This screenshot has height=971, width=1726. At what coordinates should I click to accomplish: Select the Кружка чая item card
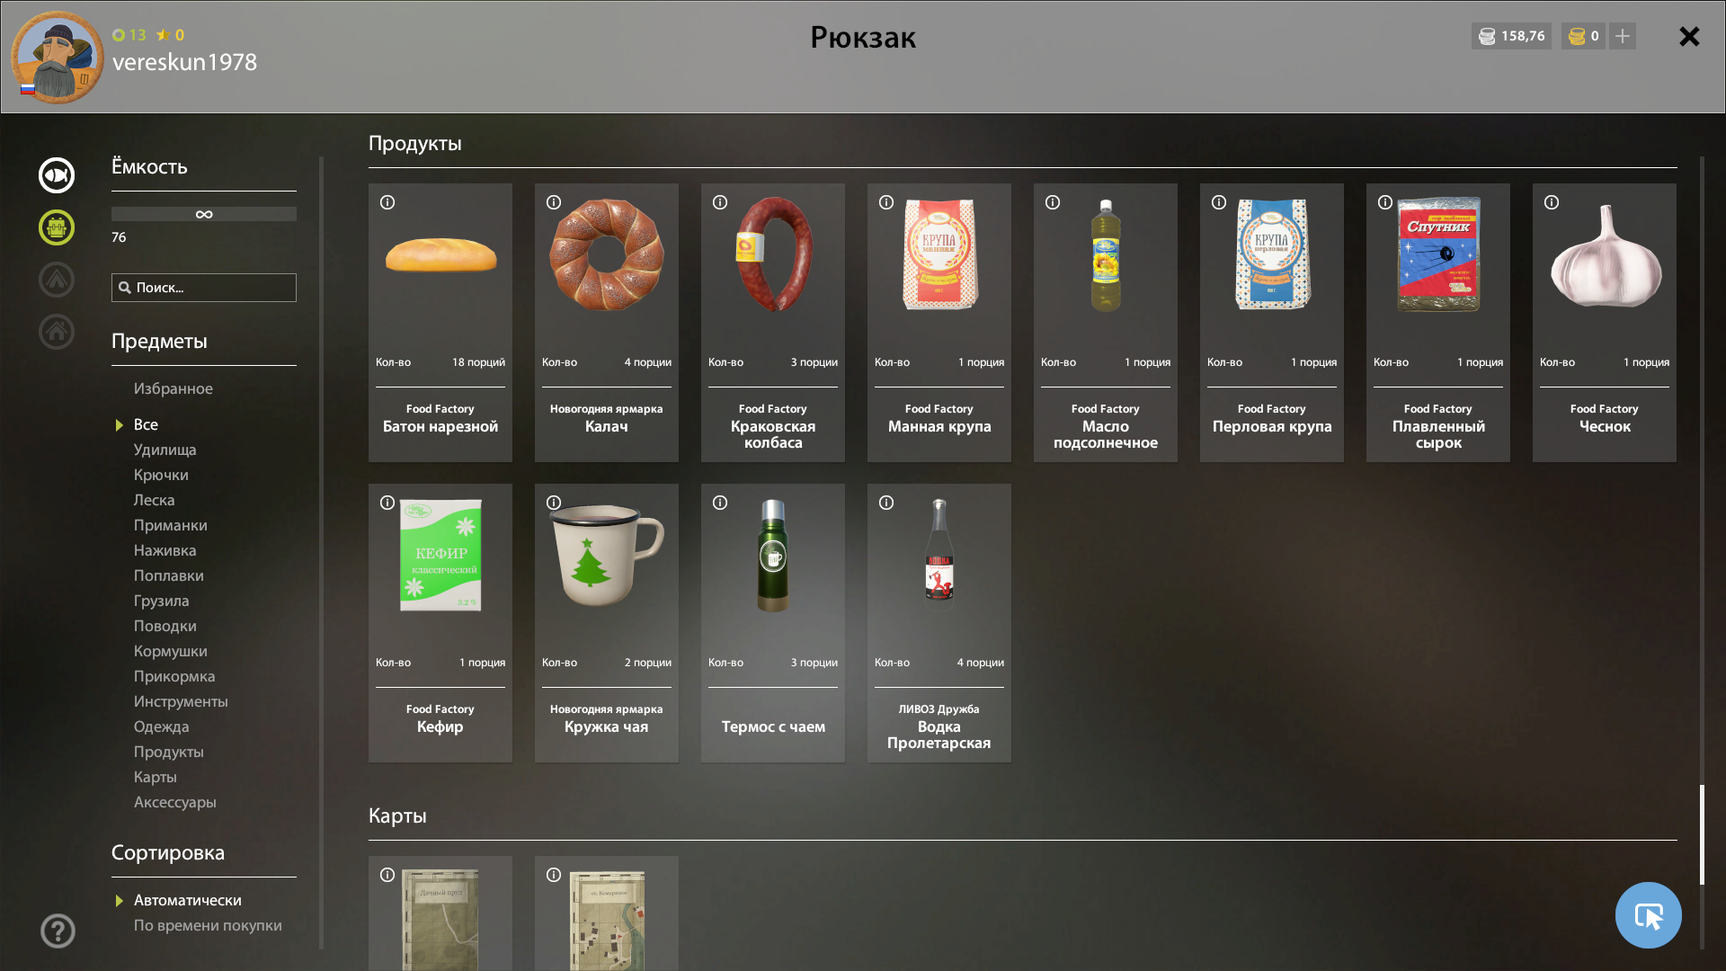tap(607, 623)
